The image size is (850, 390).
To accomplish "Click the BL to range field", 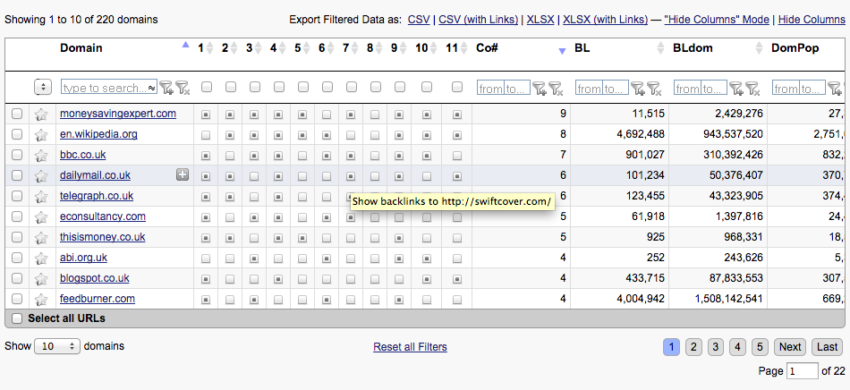I will click(x=616, y=88).
